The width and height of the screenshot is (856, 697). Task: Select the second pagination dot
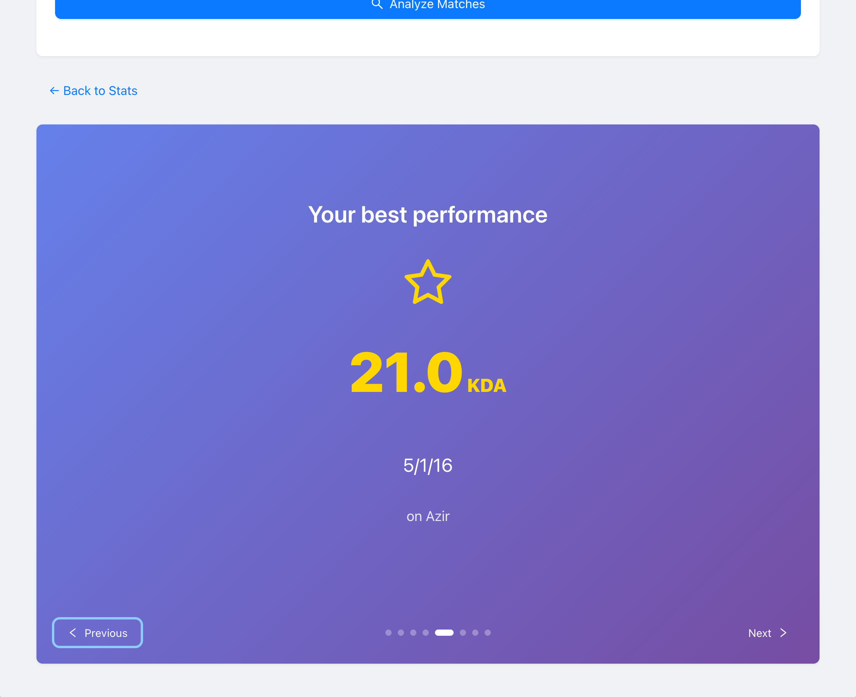point(401,633)
